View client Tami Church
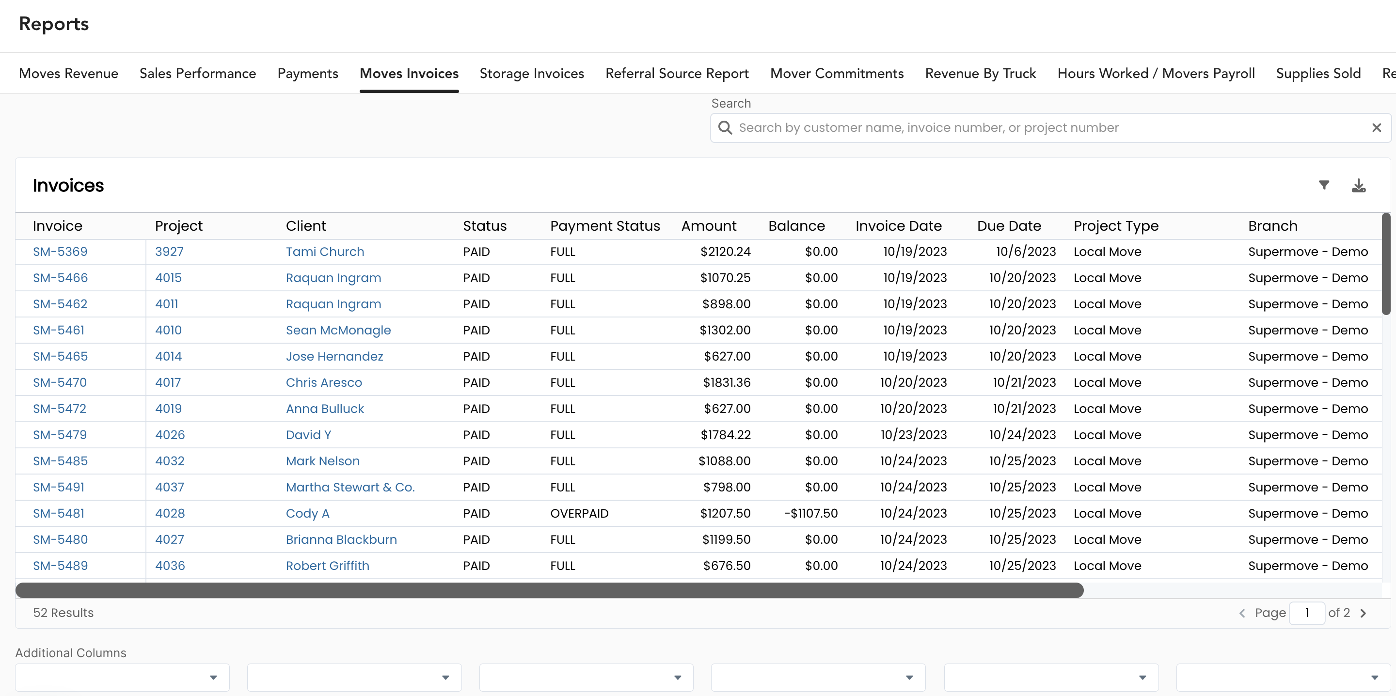Viewport: 1396px width, 696px height. pos(325,252)
